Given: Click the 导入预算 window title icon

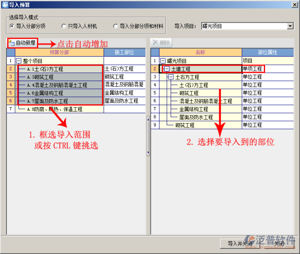Looking at the screenshot, I should point(5,5).
